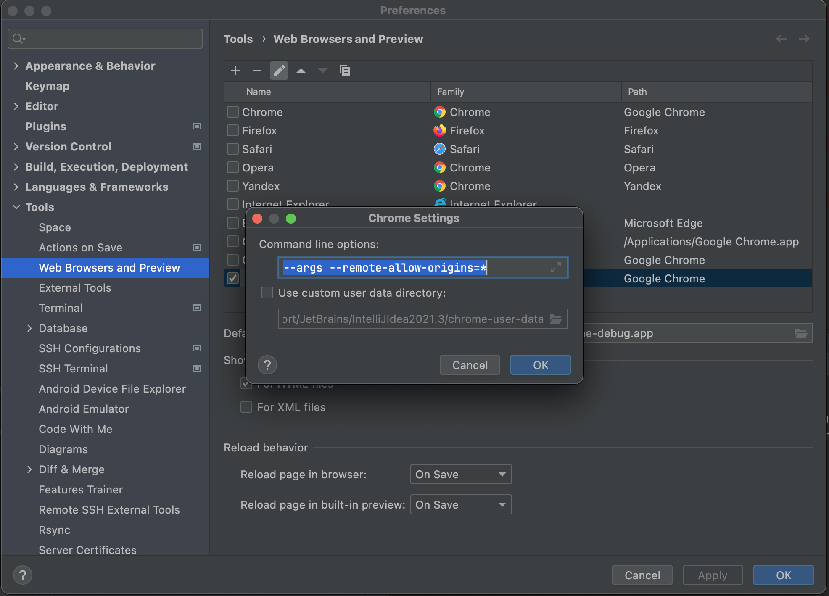The image size is (829, 596).
Task: Toggle Use custom user data directory checkbox
Action: pyautogui.click(x=267, y=293)
